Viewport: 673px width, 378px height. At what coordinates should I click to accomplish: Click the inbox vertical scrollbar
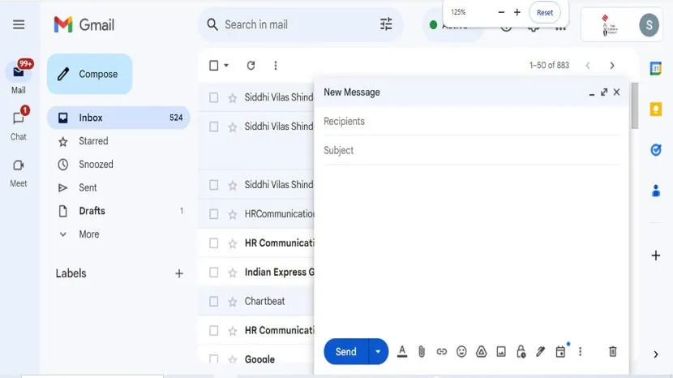tap(634, 105)
